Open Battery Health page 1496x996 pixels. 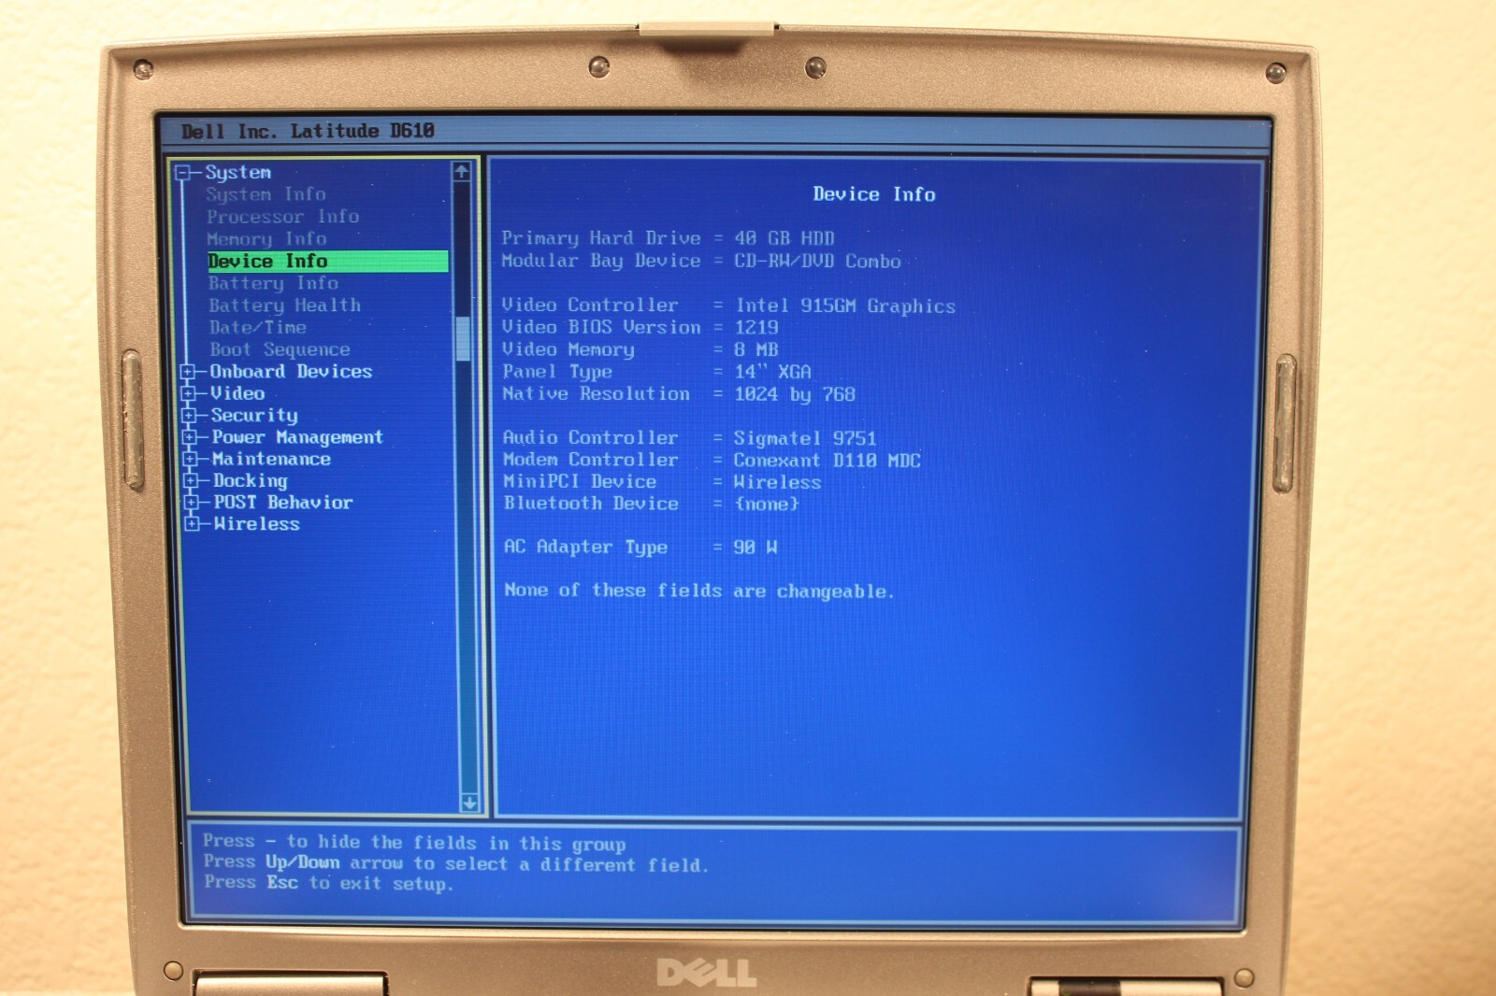(x=284, y=306)
